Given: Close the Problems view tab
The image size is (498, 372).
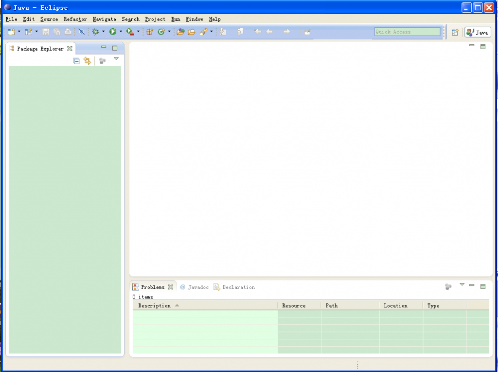Looking at the screenshot, I should [x=171, y=287].
